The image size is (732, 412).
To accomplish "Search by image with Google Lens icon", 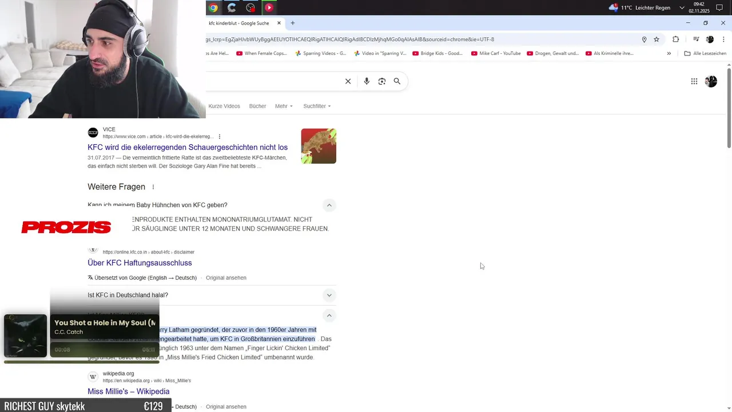I will click(x=382, y=81).
